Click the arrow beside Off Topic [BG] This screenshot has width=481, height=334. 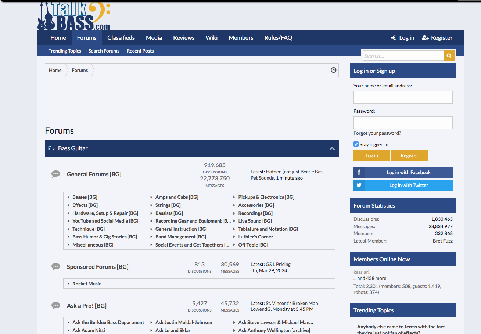[x=234, y=245]
